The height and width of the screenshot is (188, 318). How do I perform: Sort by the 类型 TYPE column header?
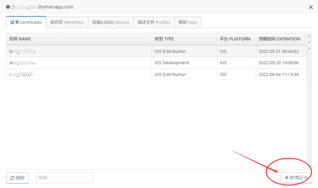(184, 39)
